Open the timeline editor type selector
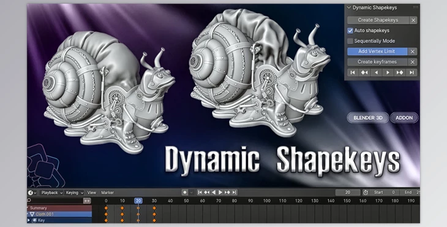The height and width of the screenshot is (227, 447). point(32,193)
